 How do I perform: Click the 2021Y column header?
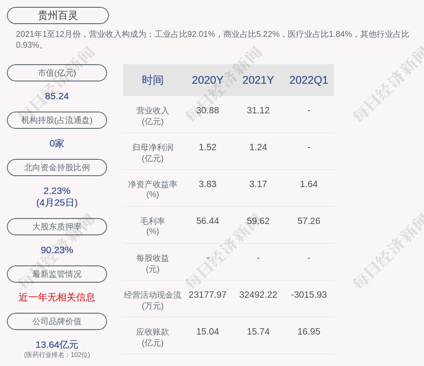tap(258, 80)
